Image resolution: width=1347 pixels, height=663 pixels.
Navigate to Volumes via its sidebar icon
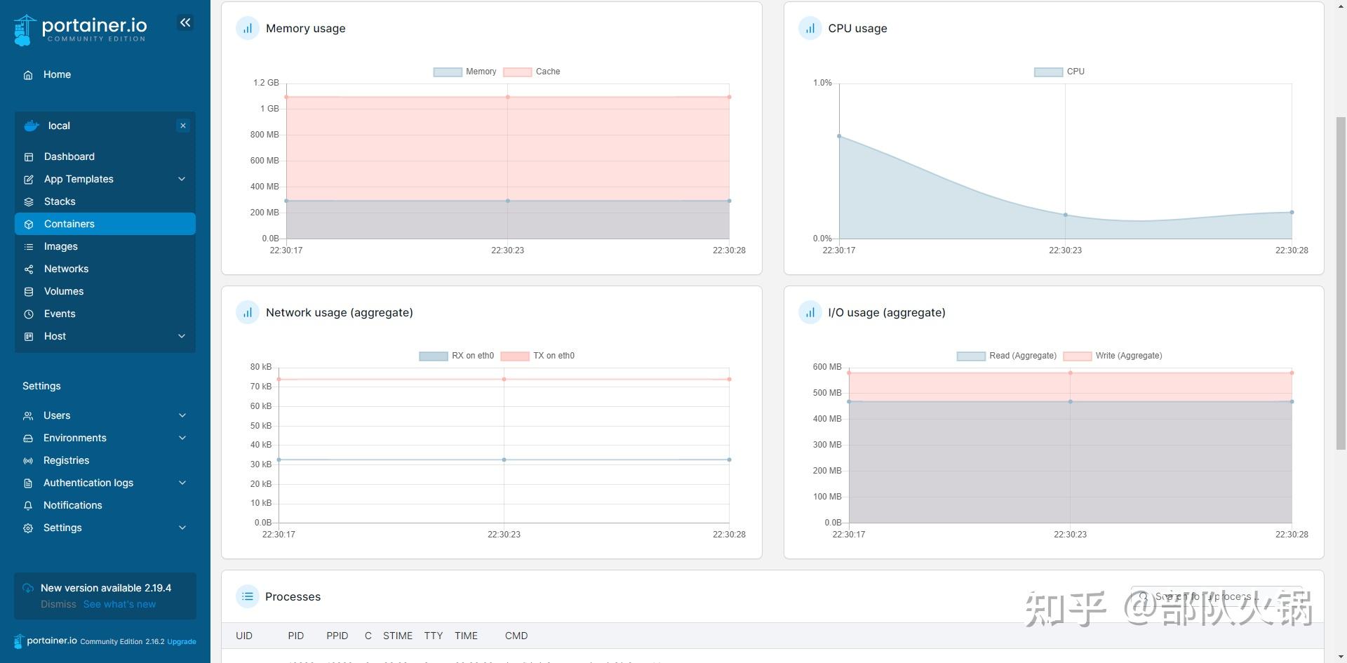pos(28,291)
